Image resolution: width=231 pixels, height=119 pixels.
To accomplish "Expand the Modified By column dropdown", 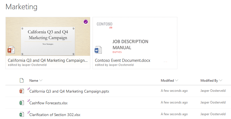I will pos(221,80).
